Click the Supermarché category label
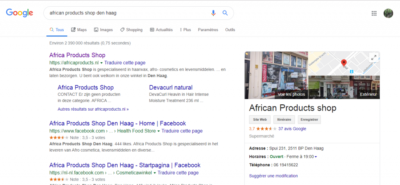The width and height of the screenshot is (400, 185). pos(262,136)
